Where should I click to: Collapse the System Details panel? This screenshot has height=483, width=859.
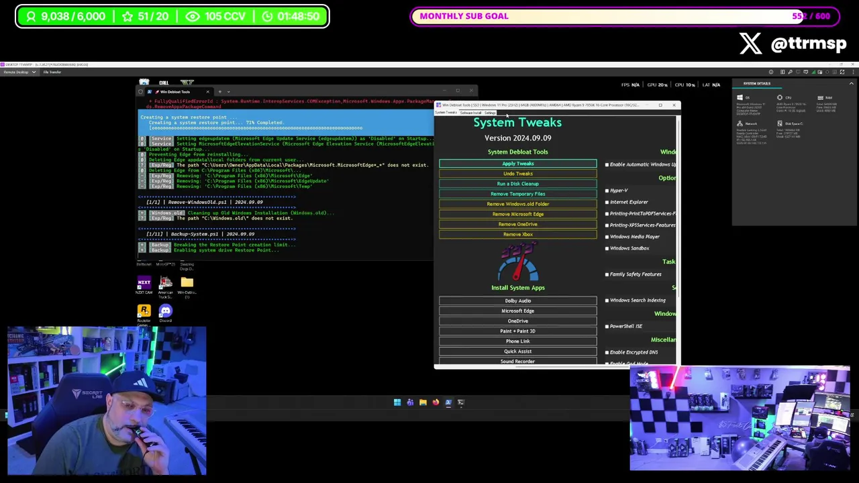point(851,84)
